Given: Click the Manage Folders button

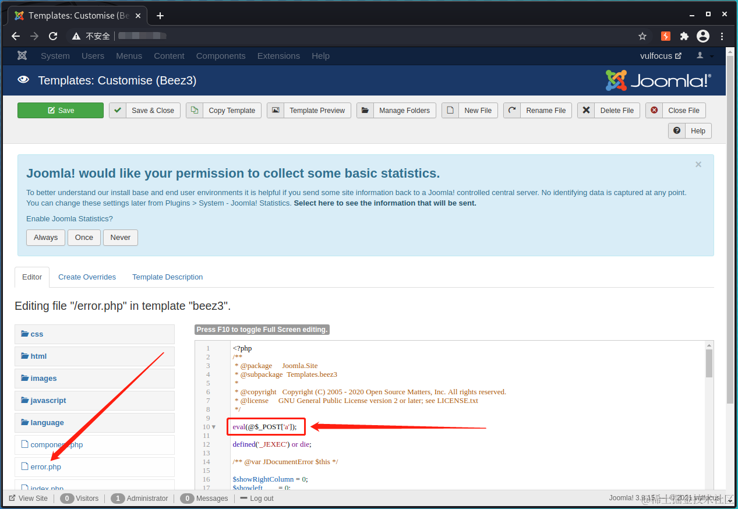Looking at the screenshot, I should click(x=396, y=111).
